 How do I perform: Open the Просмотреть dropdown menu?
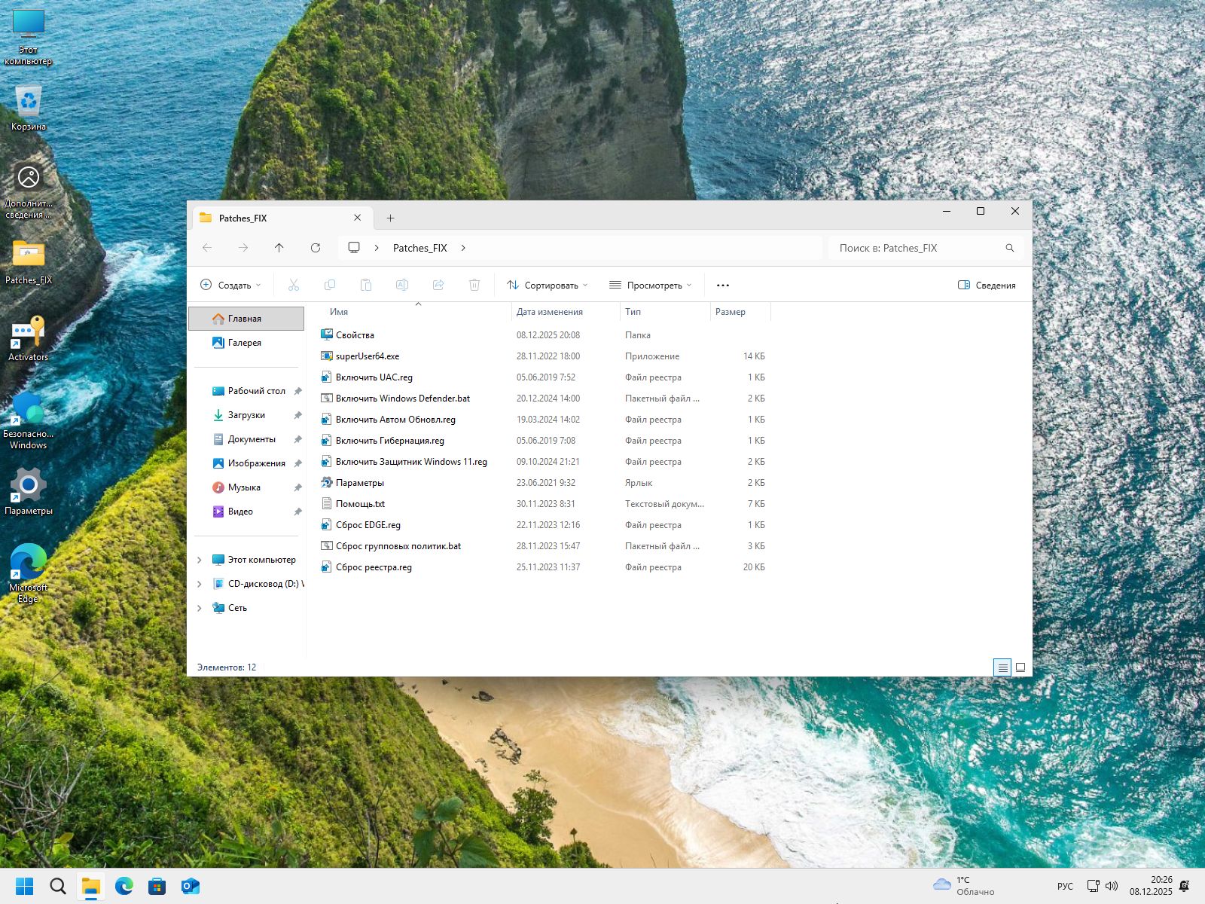(651, 286)
